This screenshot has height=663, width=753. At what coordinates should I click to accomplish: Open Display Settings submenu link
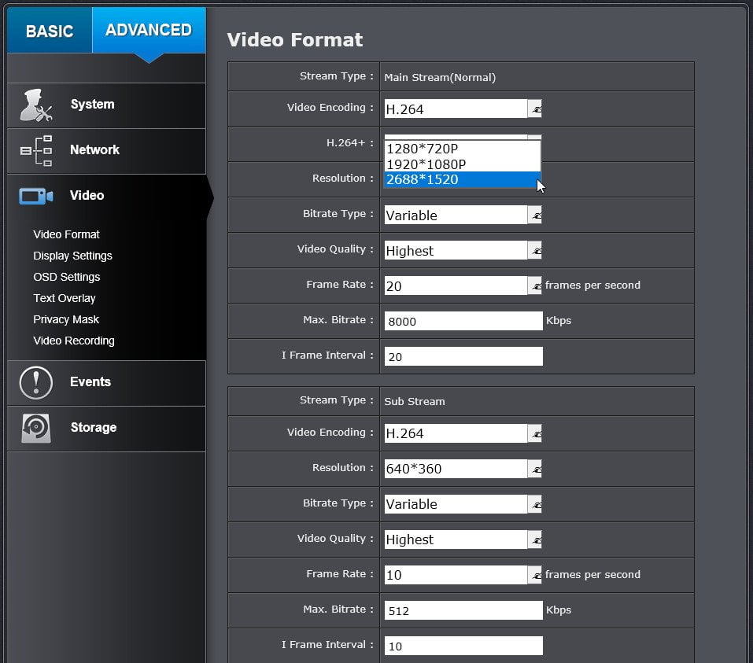coord(72,256)
